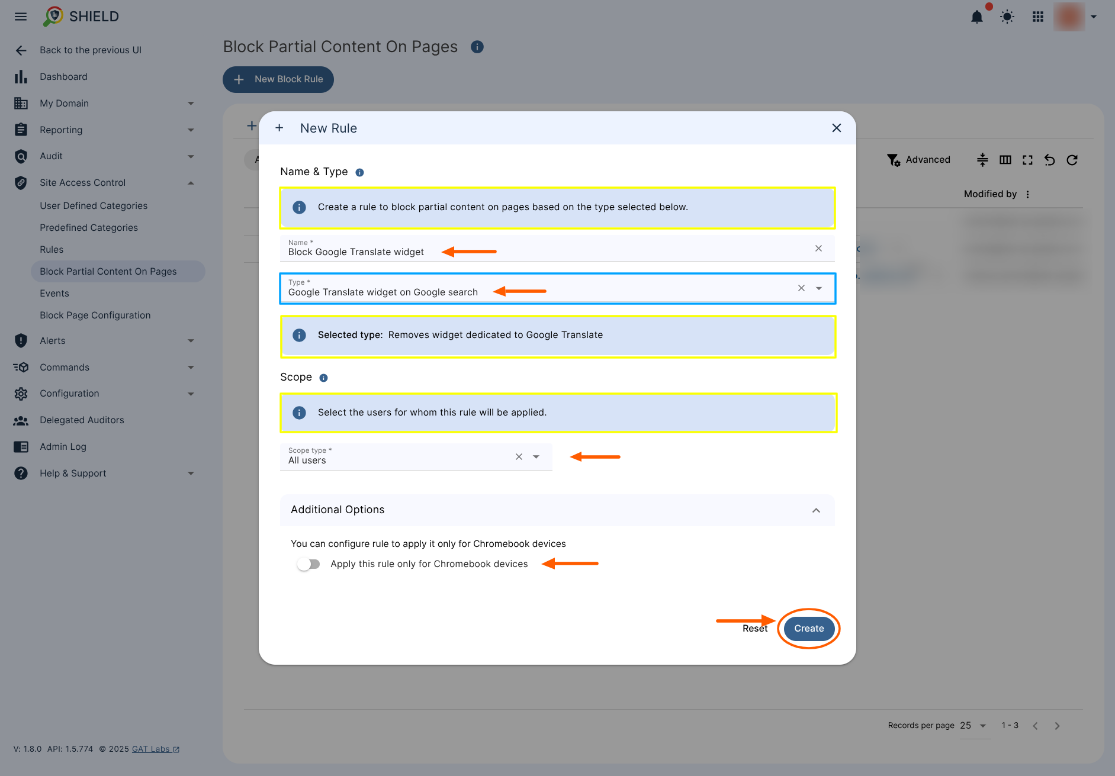The width and height of the screenshot is (1115, 776).
Task: Open User Defined Categories page
Action: pyautogui.click(x=94, y=206)
